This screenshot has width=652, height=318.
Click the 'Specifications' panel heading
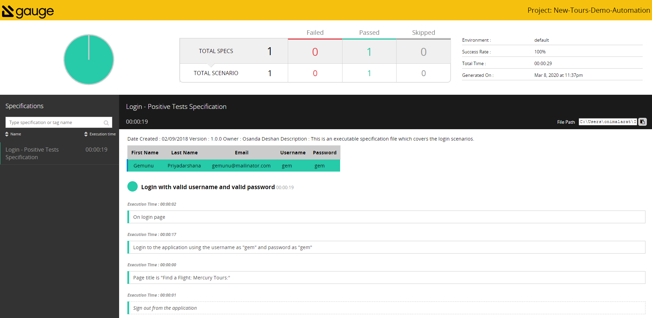coord(24,106)
